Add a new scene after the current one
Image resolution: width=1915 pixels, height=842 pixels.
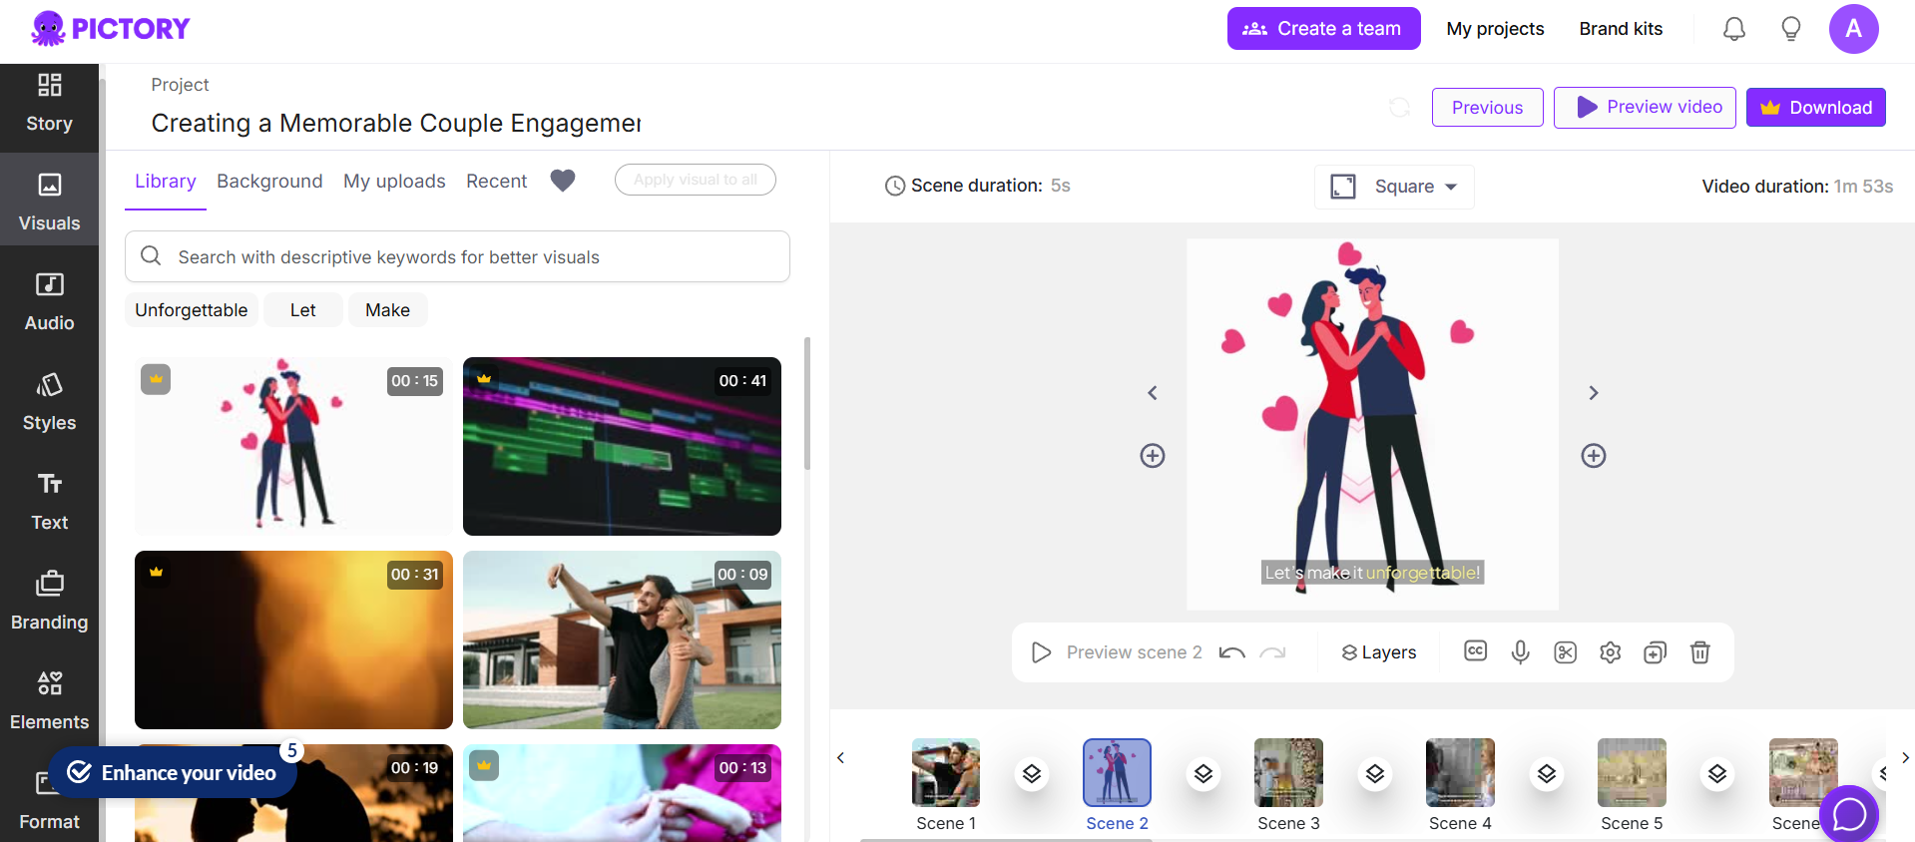coord(1593,456)
